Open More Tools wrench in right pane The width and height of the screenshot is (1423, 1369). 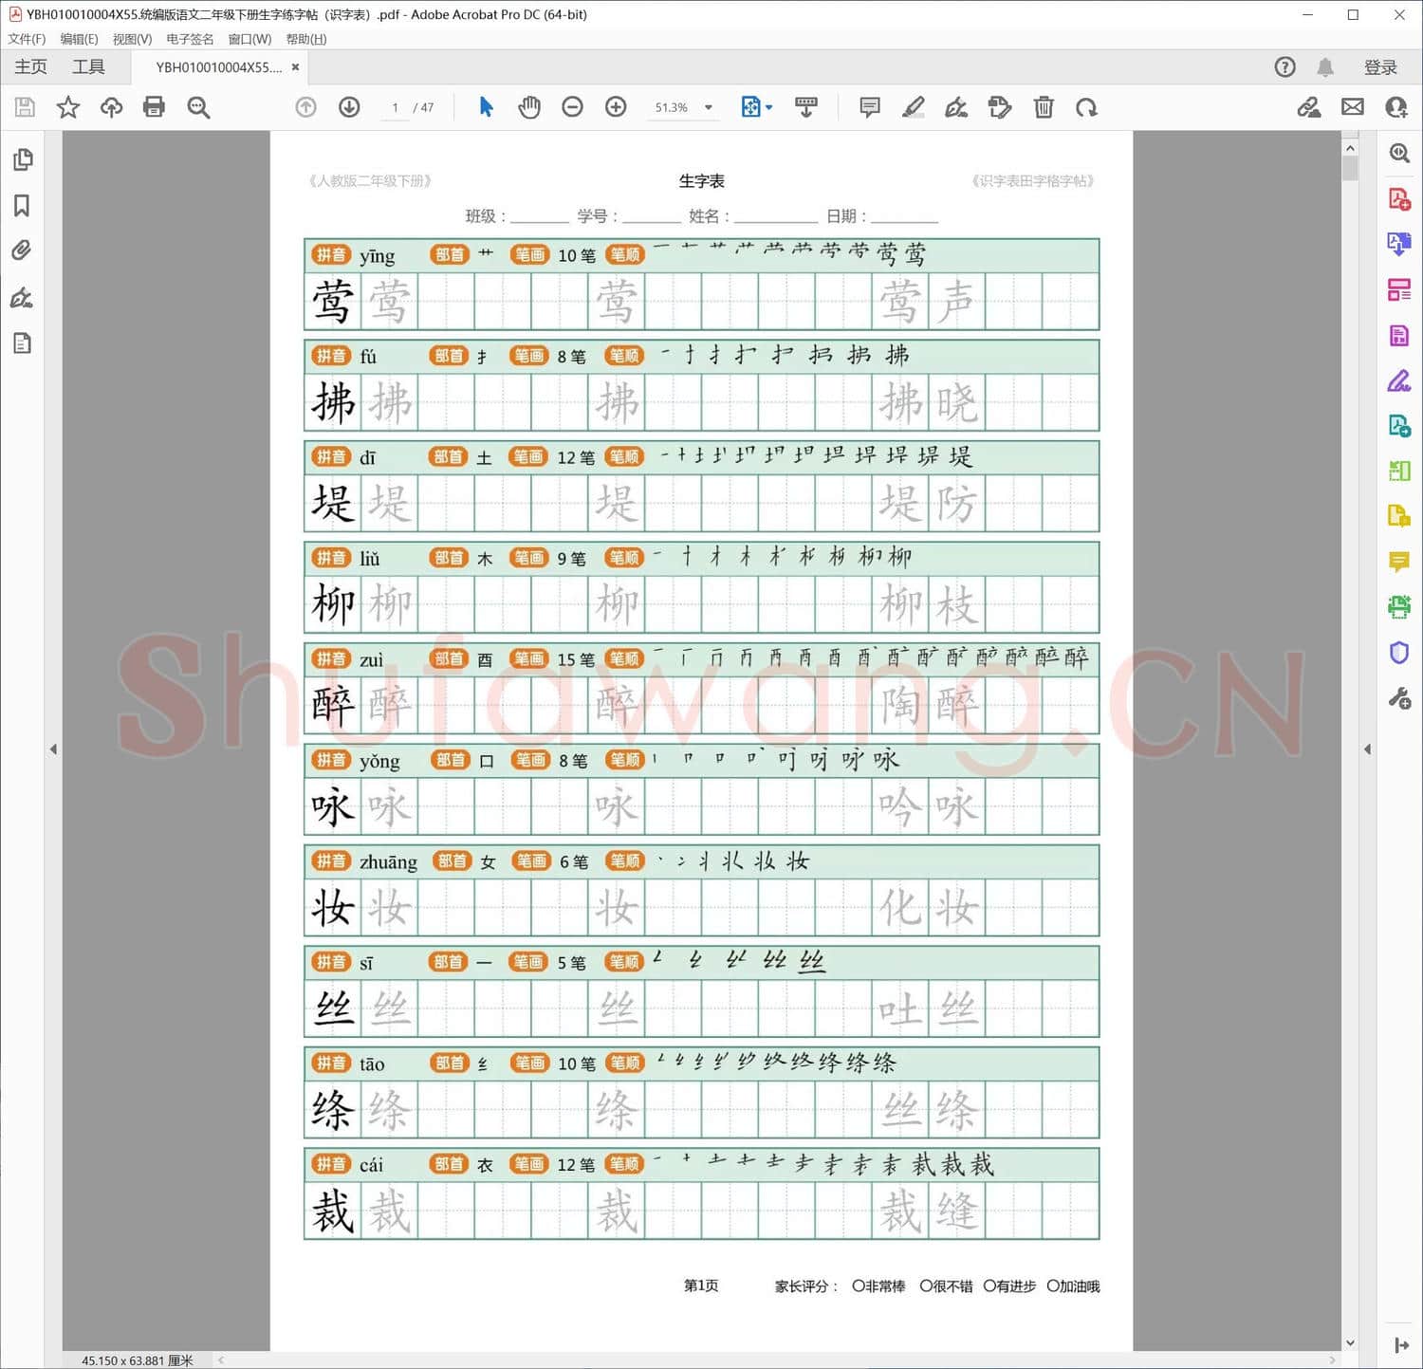[1399, 699]
